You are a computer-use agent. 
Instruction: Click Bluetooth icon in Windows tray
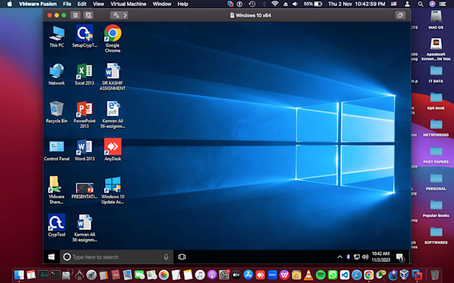tap(349, 257)
